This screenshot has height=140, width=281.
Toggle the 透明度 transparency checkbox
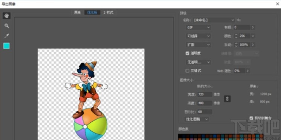pos(187,53)
